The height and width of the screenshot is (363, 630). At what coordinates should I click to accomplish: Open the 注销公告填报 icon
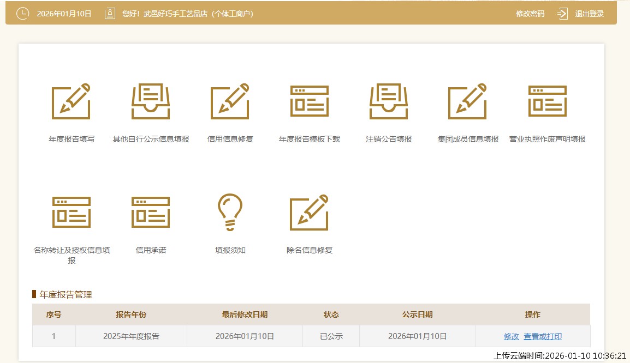coord(389,102)
